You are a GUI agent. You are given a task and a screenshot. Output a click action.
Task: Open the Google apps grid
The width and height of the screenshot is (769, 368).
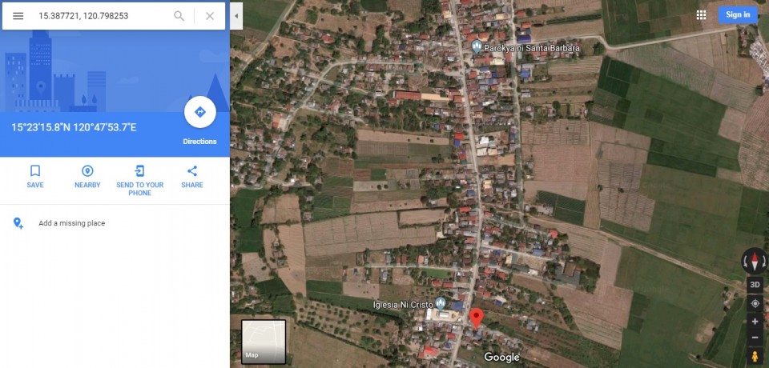pyautogui.click(x=702, y=14)
